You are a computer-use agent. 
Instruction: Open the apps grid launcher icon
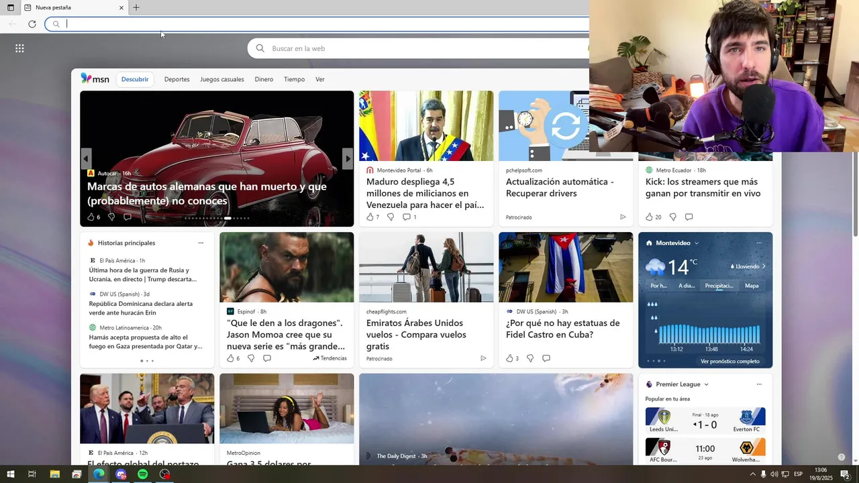pos(19,48)
